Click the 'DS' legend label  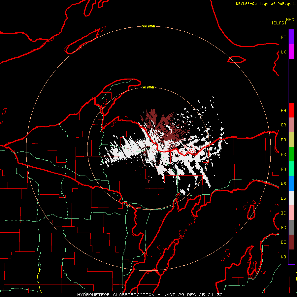pos(283,198)
